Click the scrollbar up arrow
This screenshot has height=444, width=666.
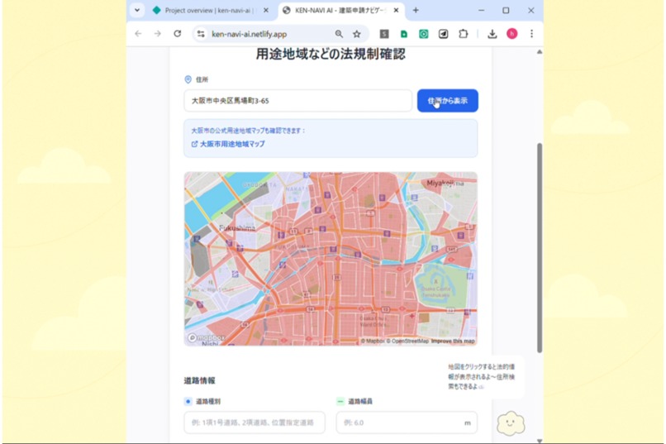coord(540,52)
